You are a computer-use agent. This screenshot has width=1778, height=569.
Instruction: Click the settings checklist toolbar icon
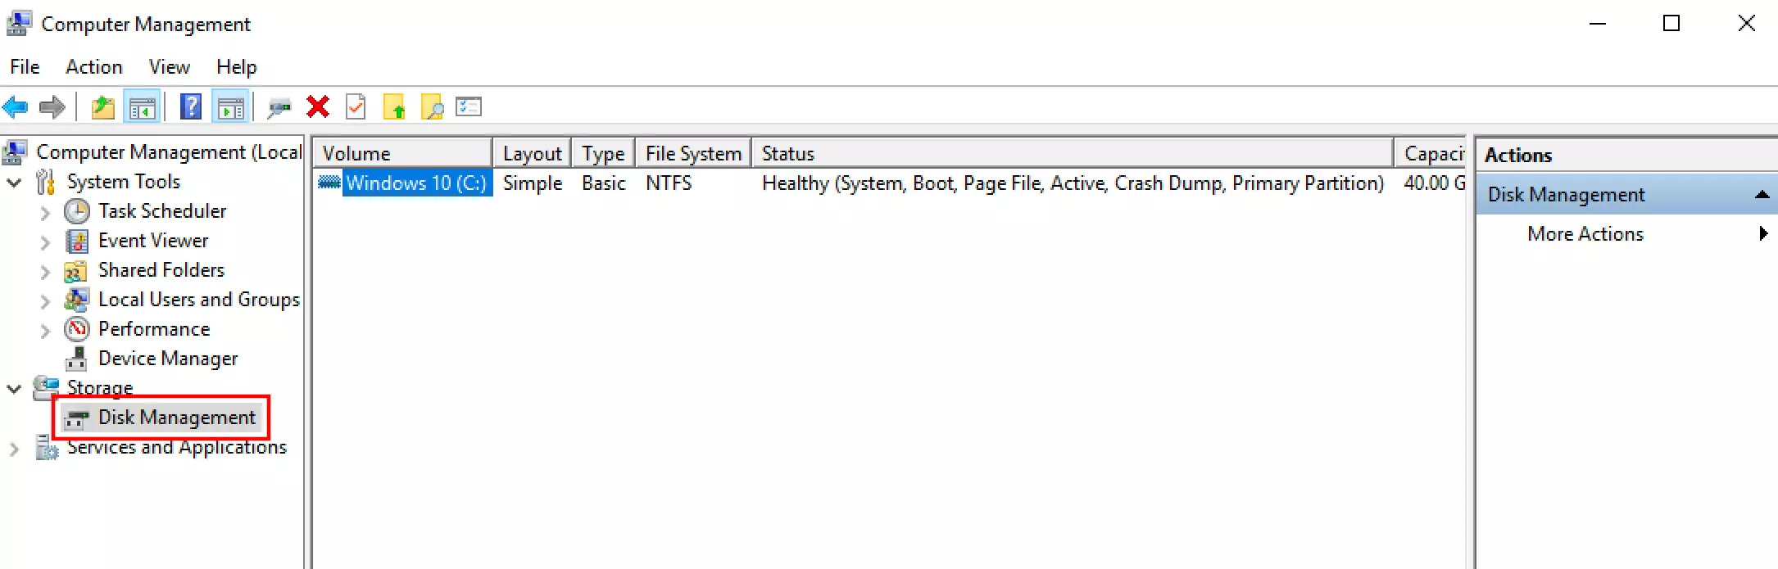click(x=469, y=107)
